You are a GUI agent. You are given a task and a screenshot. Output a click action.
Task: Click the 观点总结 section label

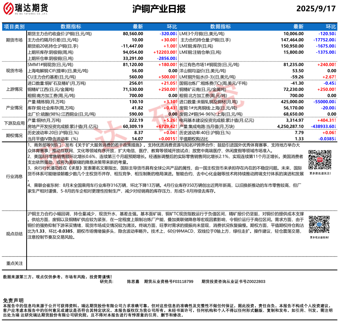click(x=14, y=234)
